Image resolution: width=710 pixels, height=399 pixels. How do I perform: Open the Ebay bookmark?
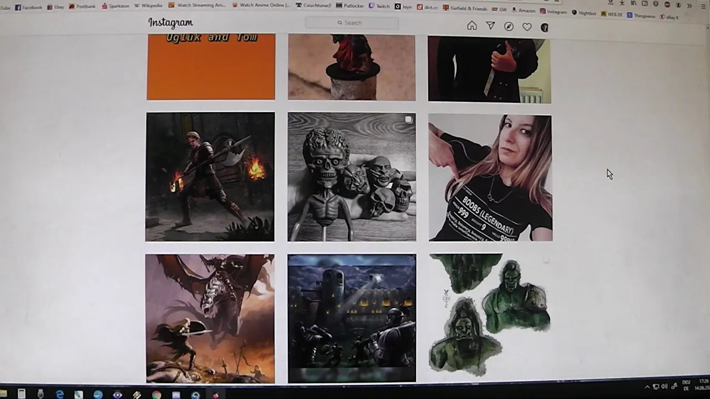point(55,7)
